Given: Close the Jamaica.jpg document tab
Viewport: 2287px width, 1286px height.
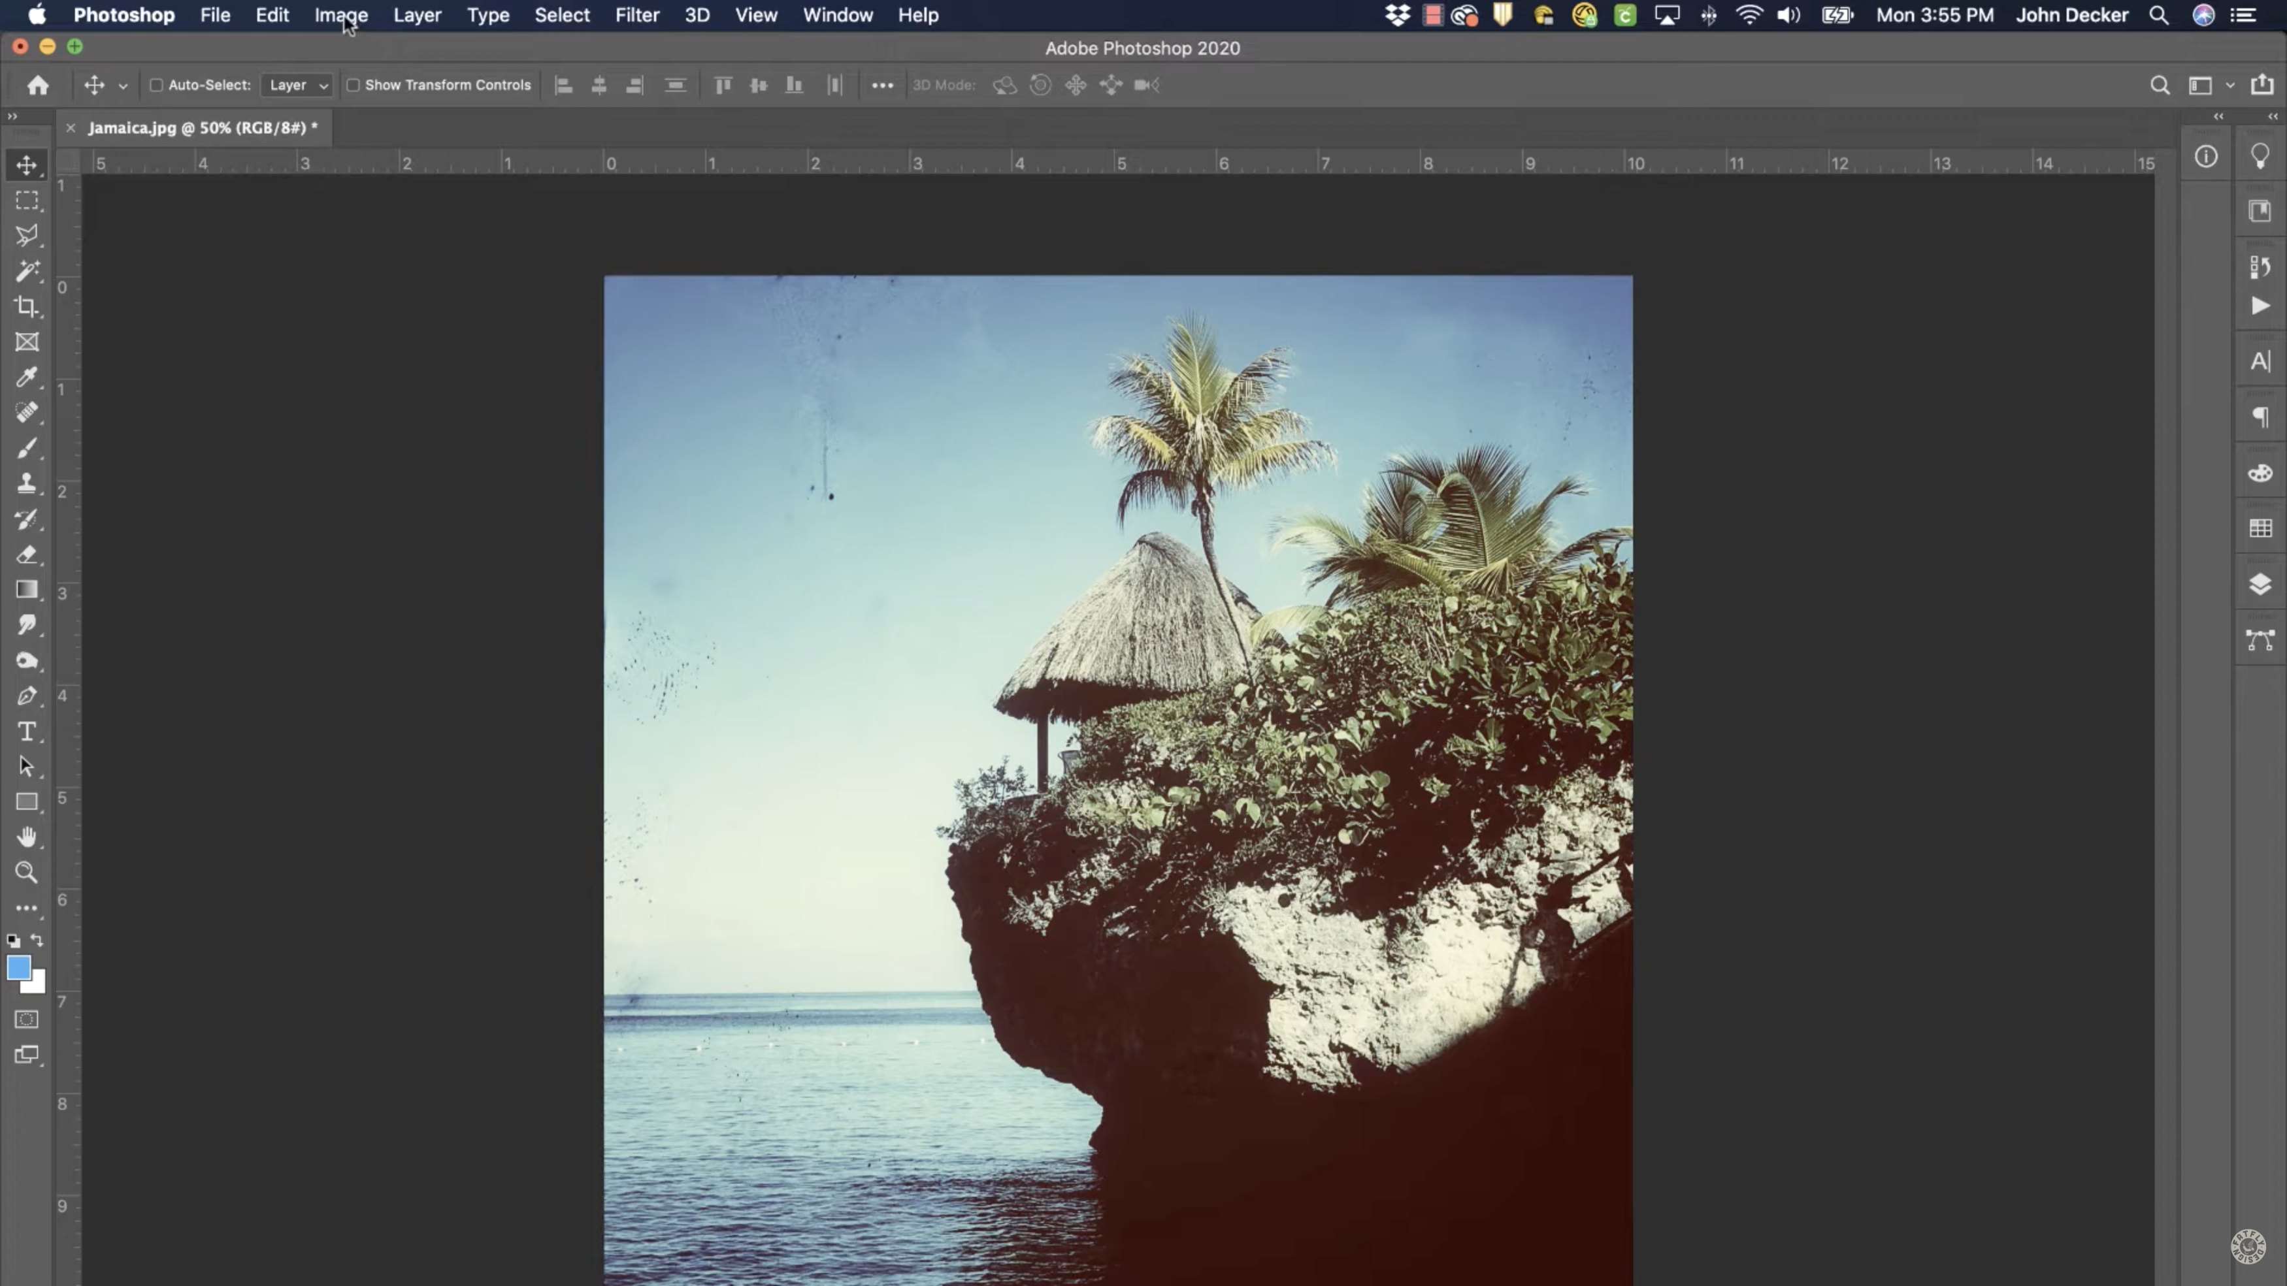Looking at the screenshot, I should [x=70, y=128].
